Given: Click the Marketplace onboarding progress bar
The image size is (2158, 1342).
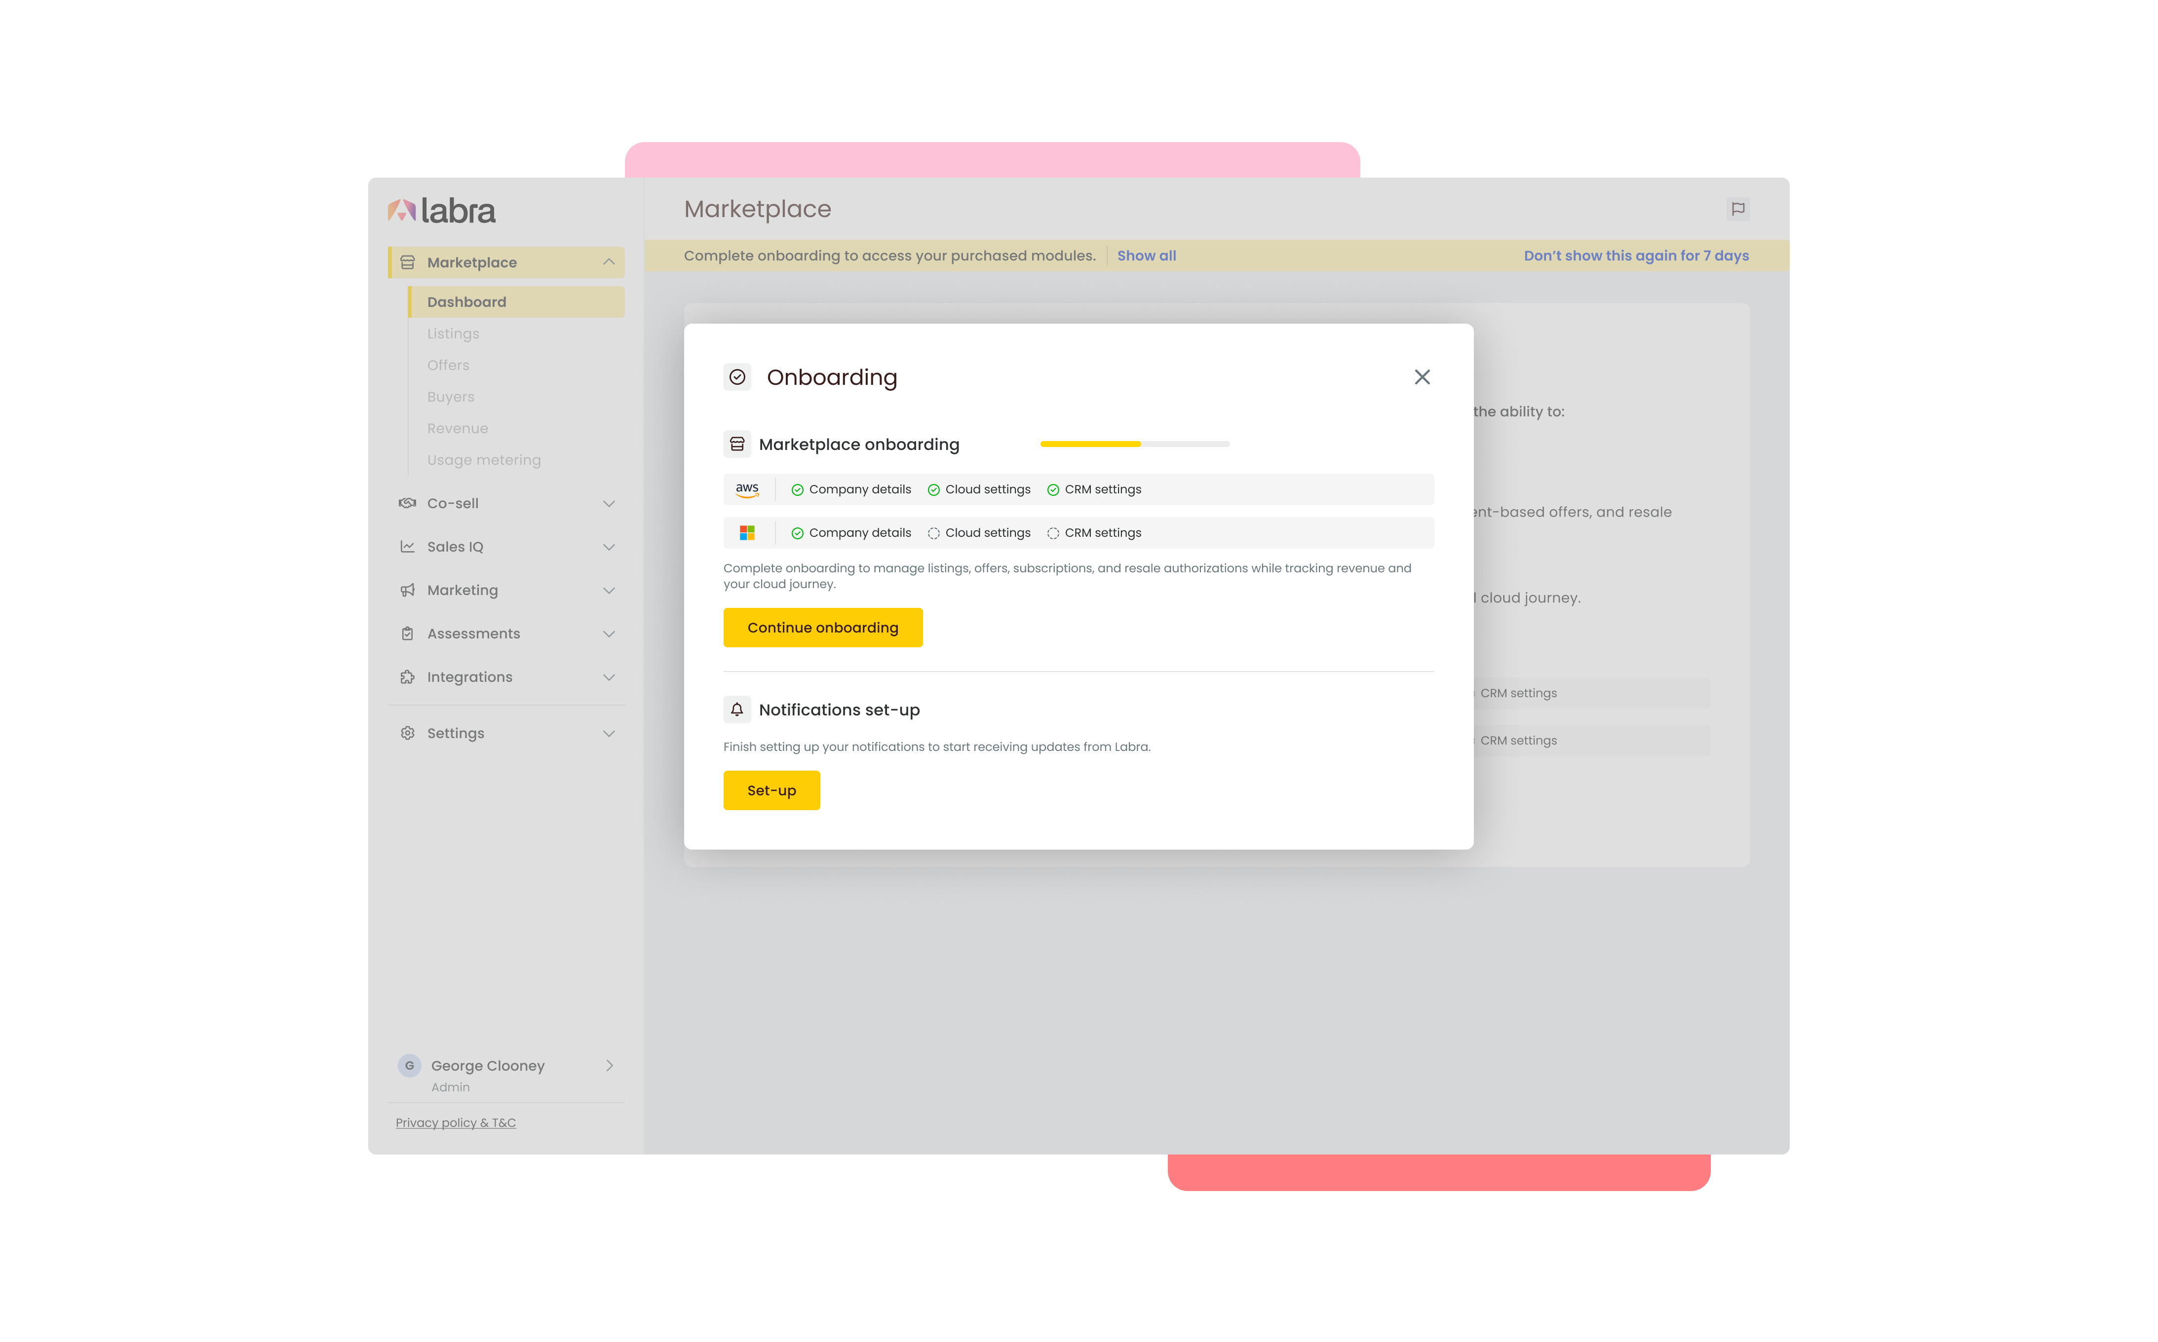Looking at the screenshot, I should point(1134,444).
